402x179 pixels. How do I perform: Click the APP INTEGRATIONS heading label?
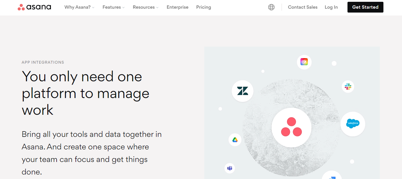coord(43,62)
